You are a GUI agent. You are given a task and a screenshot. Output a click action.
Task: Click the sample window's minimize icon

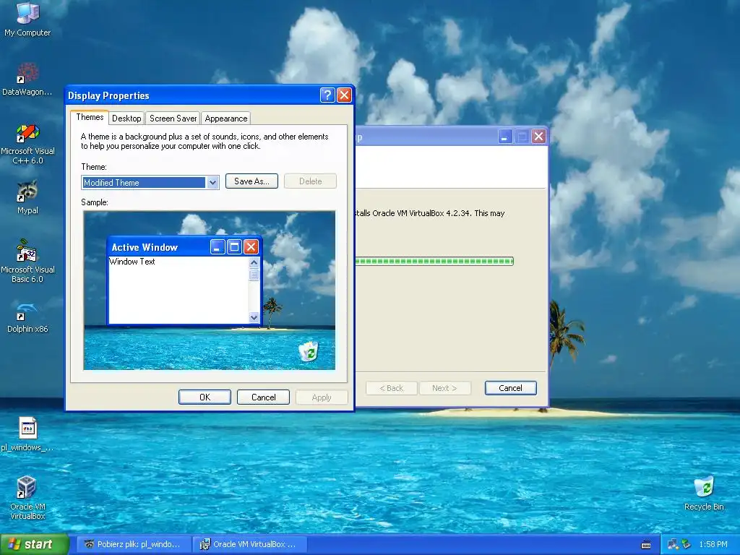click(x=217, y=247)
